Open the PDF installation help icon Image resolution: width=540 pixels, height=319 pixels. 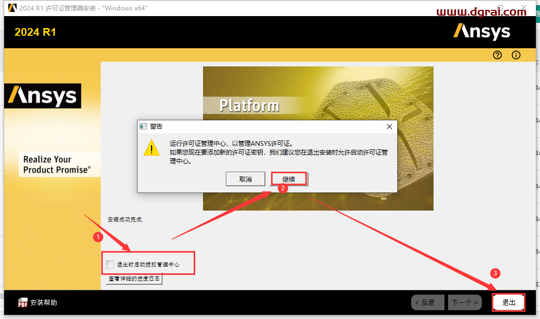(x=23, y=302)
